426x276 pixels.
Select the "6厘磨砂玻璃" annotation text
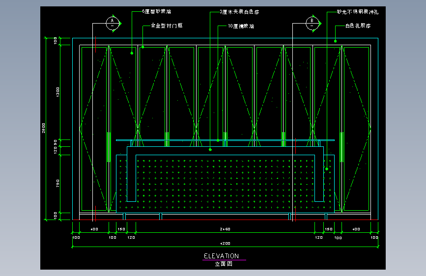click(x=157, y=11)
